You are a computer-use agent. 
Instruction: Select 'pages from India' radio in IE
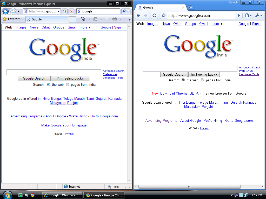point(67,84)
